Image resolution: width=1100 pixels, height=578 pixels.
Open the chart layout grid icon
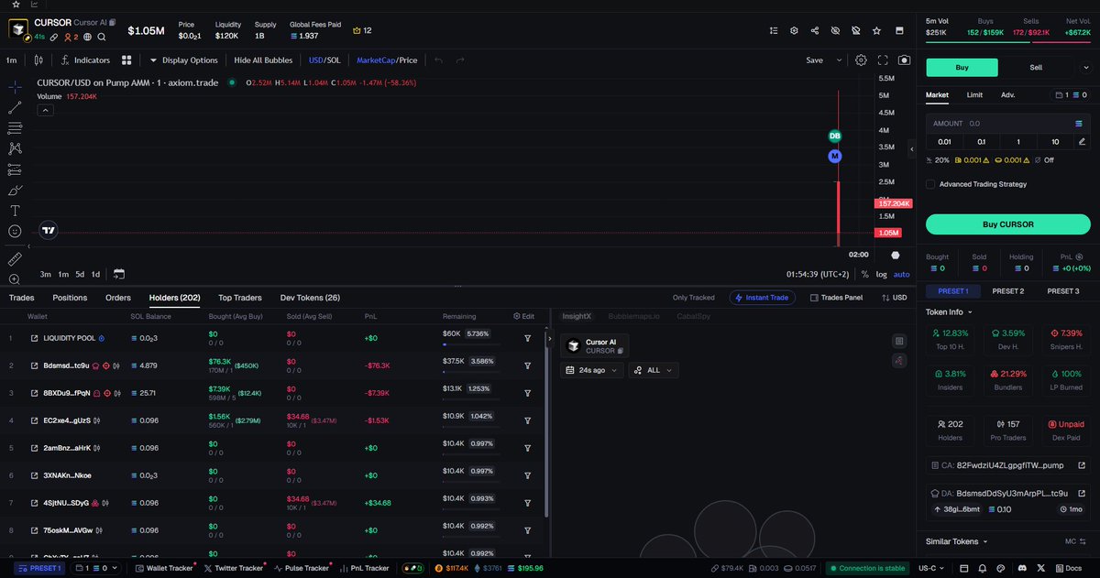click(x=127, y=60)
